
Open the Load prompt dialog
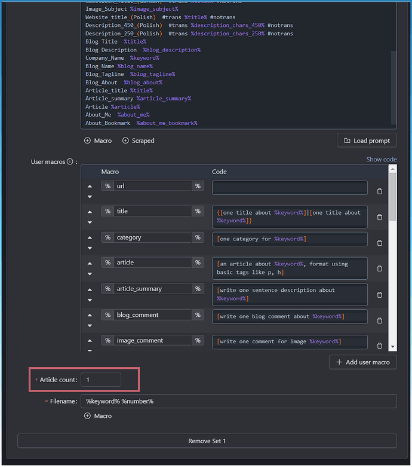click(x=367, y=141)
